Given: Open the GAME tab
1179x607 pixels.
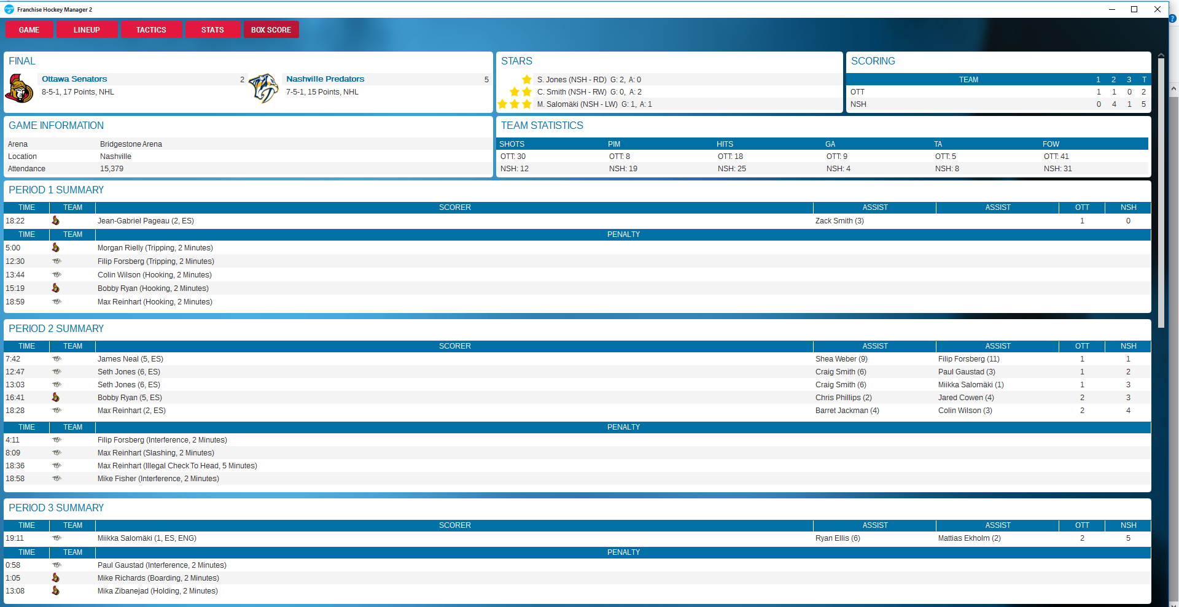Looking at the screenshot, I should (29, 29).
